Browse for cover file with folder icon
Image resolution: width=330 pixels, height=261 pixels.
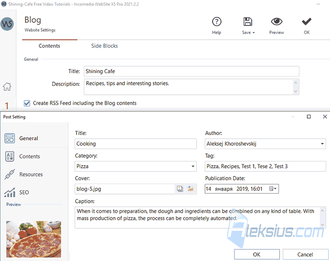coord(190,189)
